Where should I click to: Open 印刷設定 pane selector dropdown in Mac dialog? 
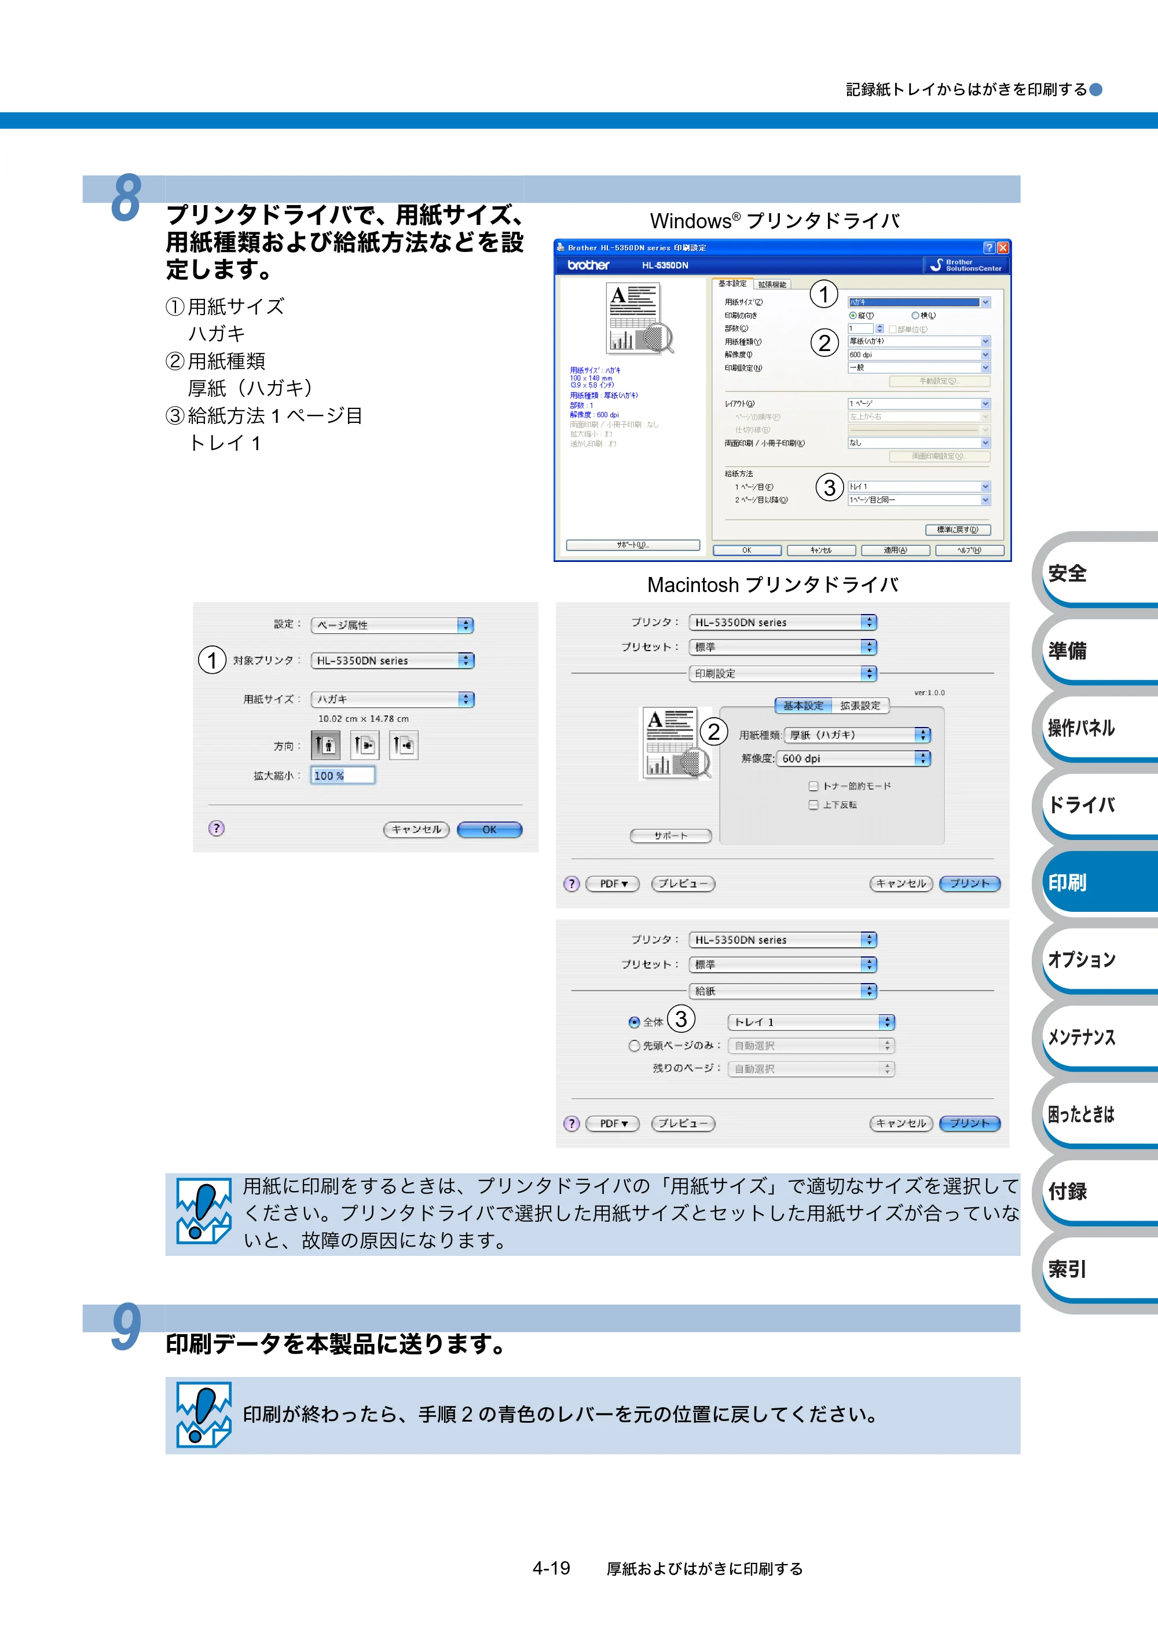783,674
